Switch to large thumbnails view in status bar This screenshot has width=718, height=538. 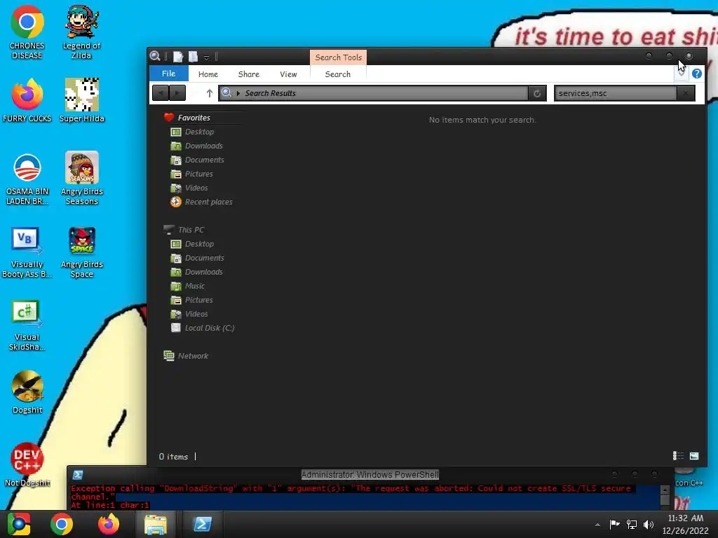tap(694, 455)
